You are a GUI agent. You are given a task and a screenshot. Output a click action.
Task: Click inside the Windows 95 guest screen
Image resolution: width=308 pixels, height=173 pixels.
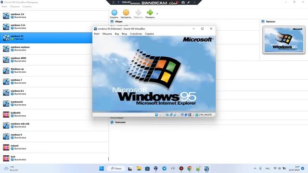pos(154,74)
